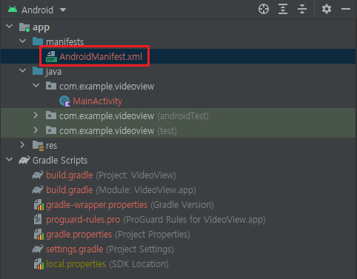The height and width of the screenshot is (279, 357).
Task: Click the java folder icon
Action: pos(38,71)
